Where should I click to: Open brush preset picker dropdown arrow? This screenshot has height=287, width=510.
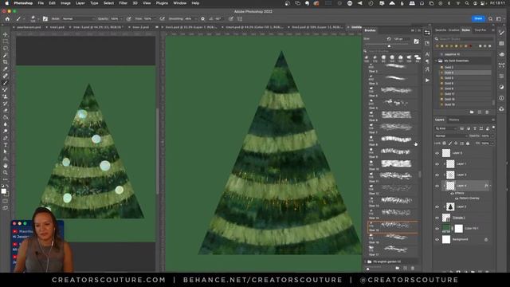click(x=37, y=19)
